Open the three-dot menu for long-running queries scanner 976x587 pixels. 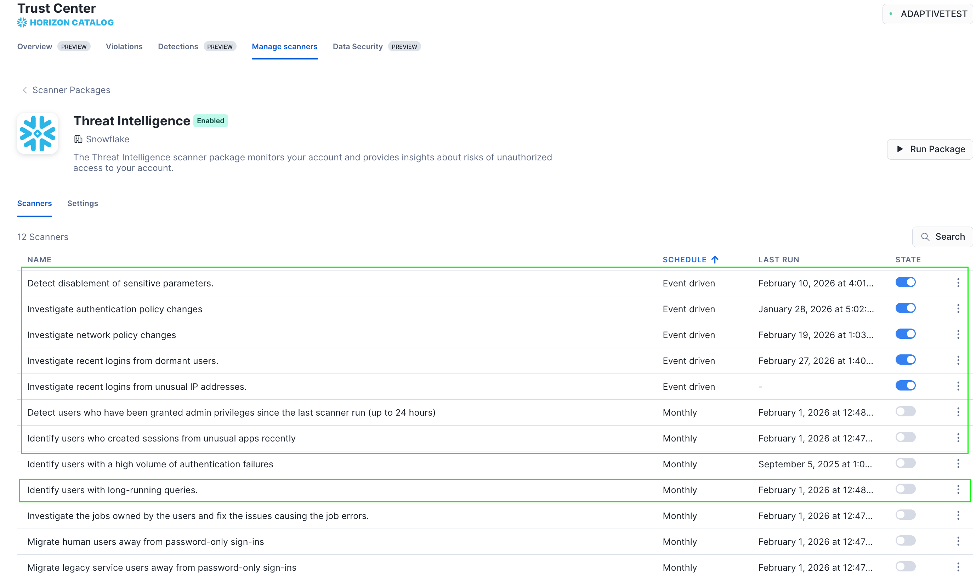point(958,490)
